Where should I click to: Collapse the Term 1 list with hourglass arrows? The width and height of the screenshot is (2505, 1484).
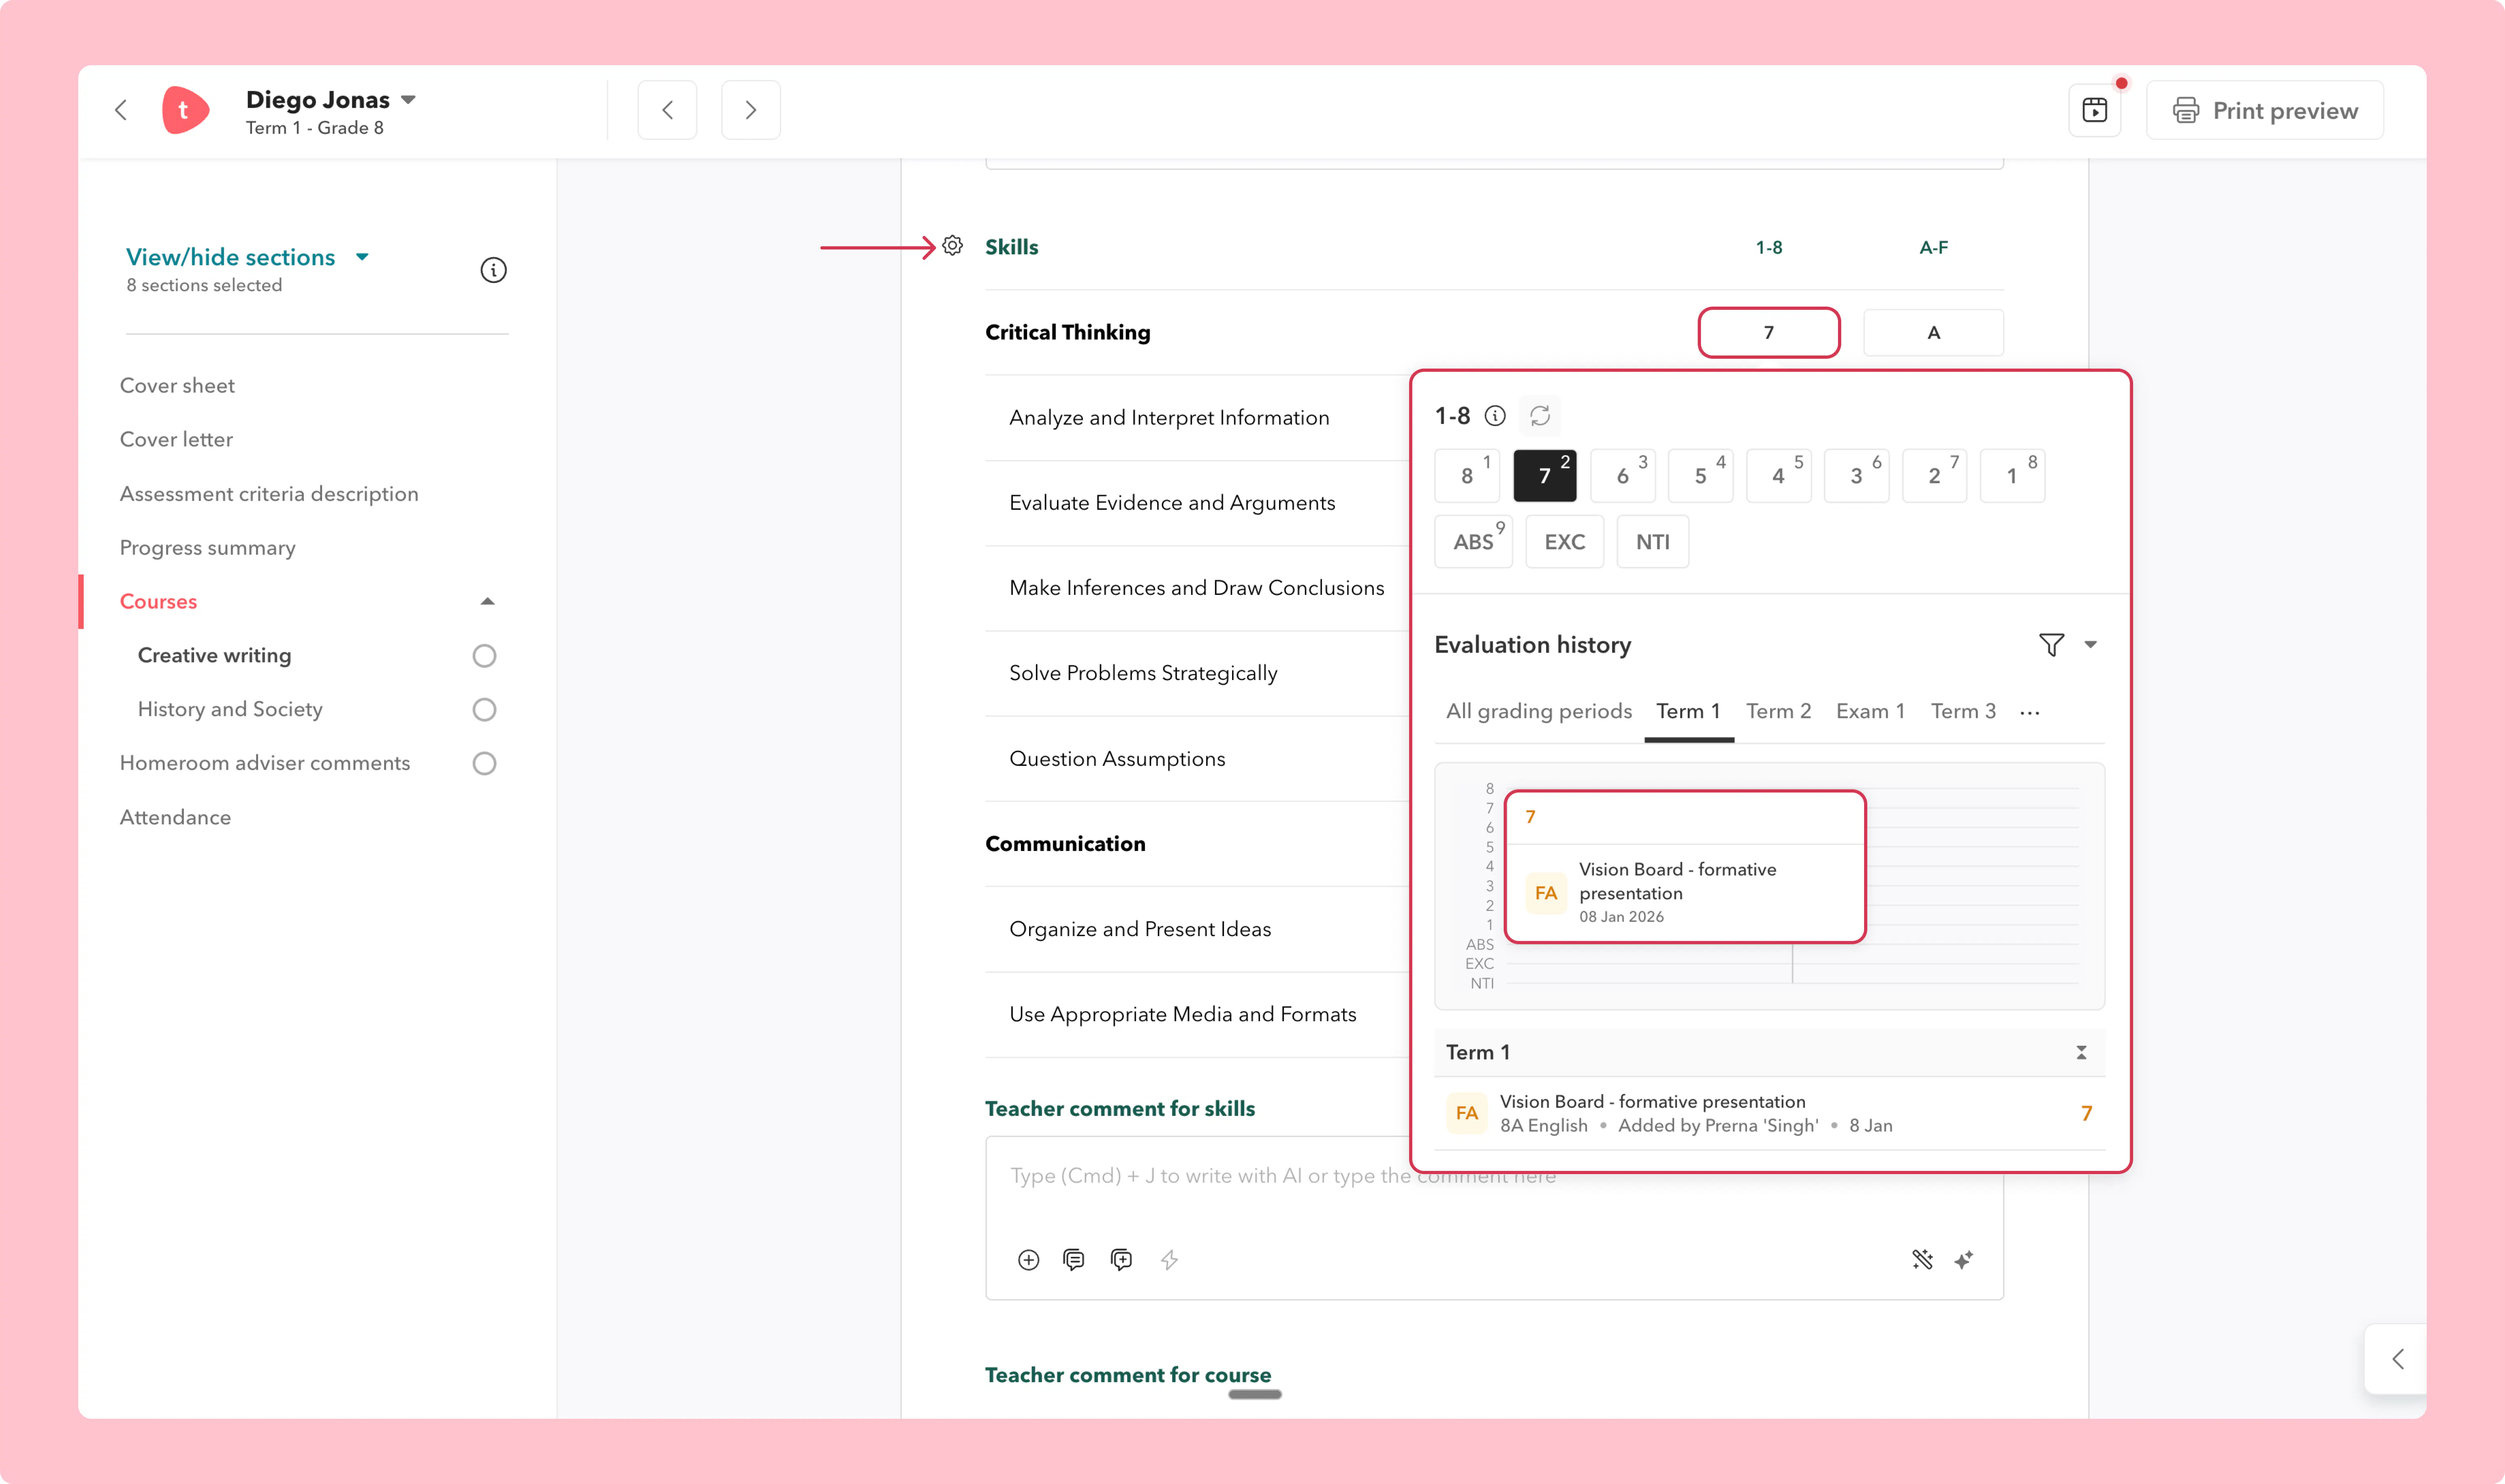(2081, 1053)
